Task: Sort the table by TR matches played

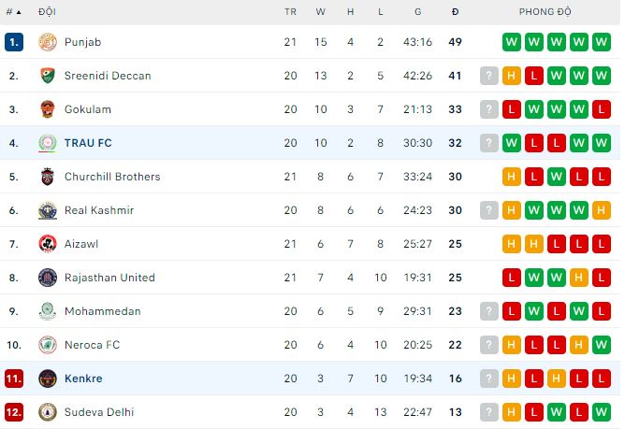Action: point(290,12)
